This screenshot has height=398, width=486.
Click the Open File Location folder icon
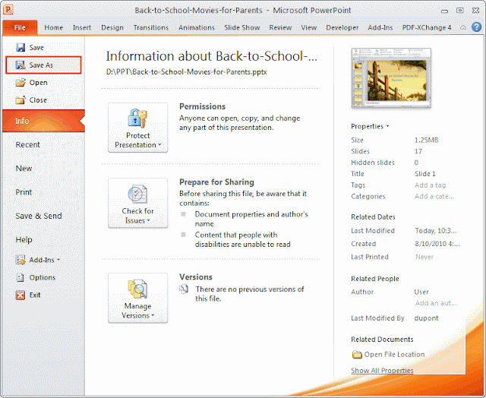point(357,354)
